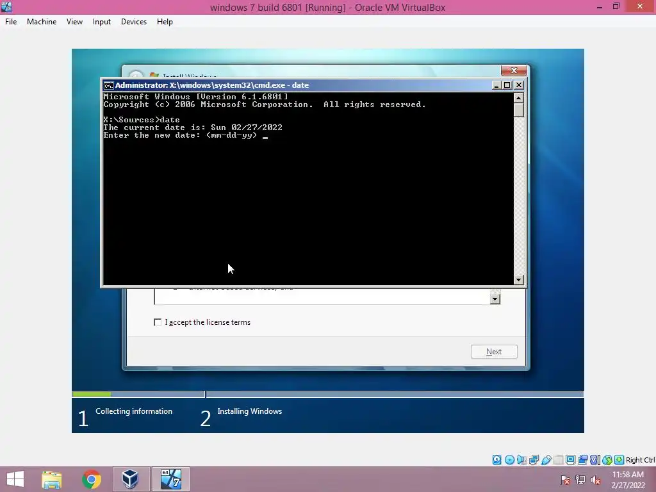This screenshot has height=492, width=656.
Task: Click the cmd scrollbar thumb
Action: [x=519, y=110]
